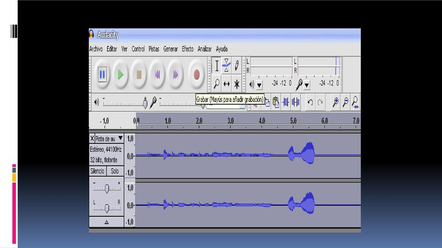
Task: Open the Efecto menu
Action: pyautogui.click(x=188, y=49)
